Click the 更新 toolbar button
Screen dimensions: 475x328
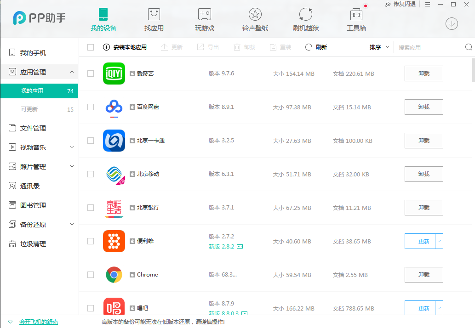coord(172,47)
